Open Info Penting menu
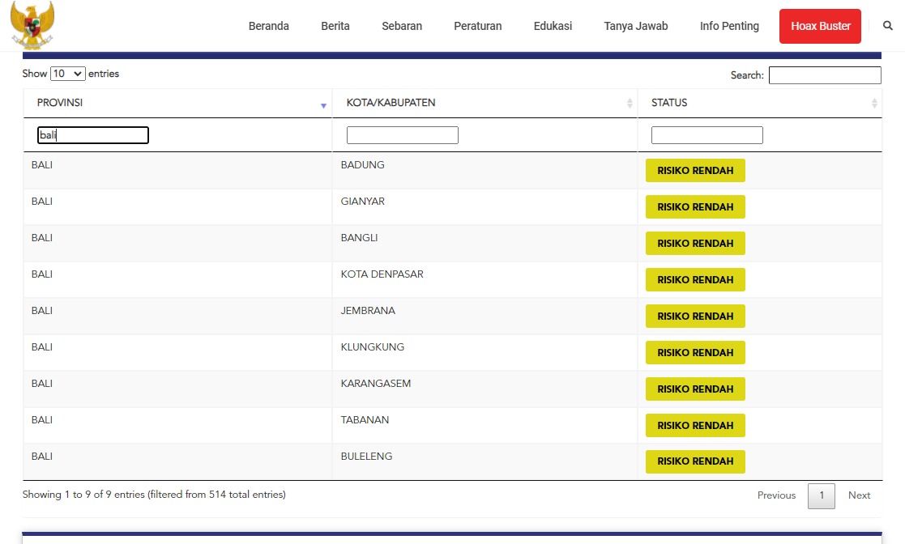Screen dimensions: 905x544 point(729,26)
